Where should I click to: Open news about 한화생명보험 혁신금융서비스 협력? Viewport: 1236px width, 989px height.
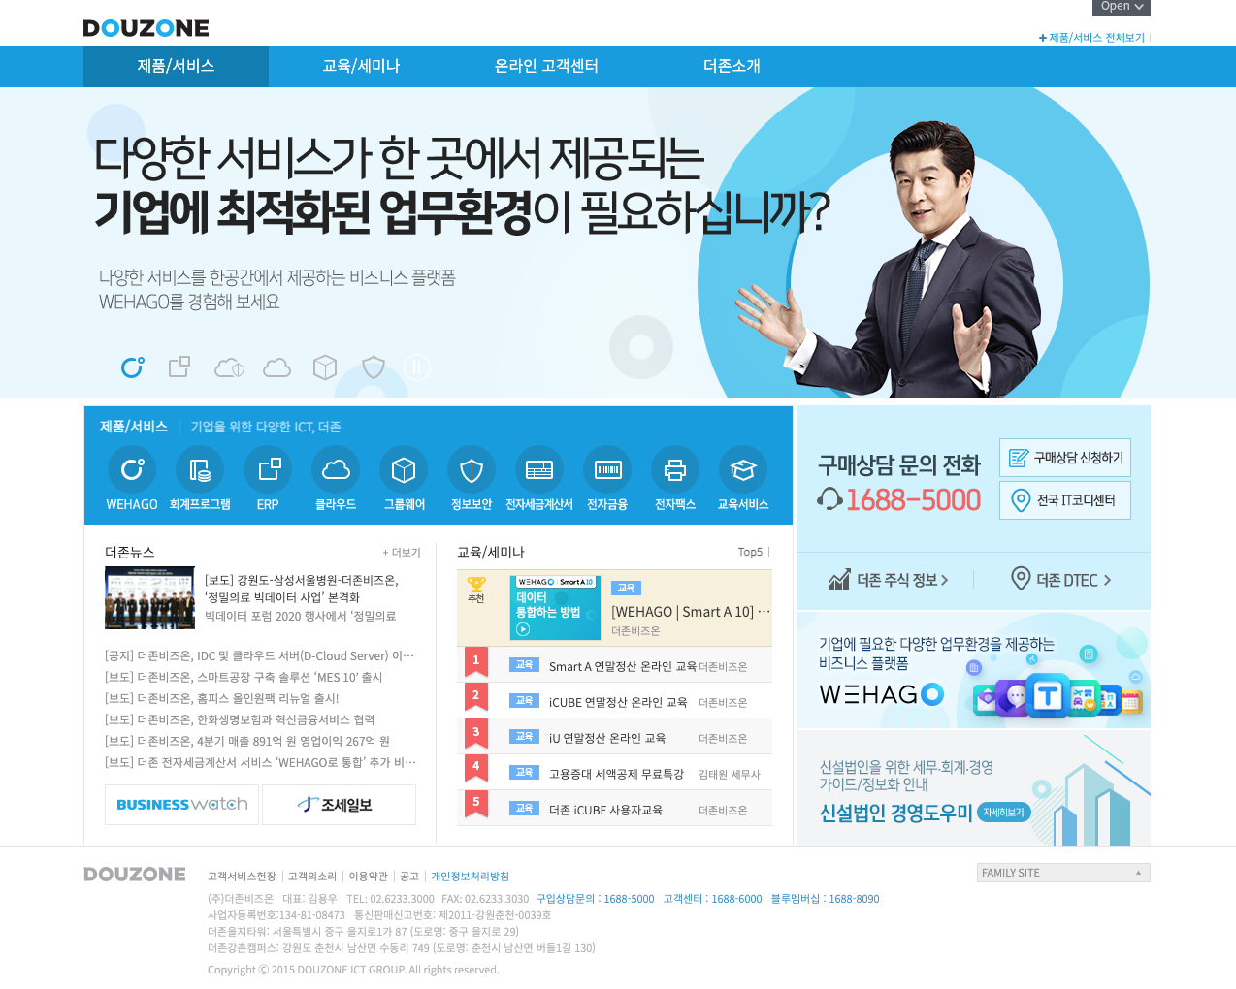[240, 720]
